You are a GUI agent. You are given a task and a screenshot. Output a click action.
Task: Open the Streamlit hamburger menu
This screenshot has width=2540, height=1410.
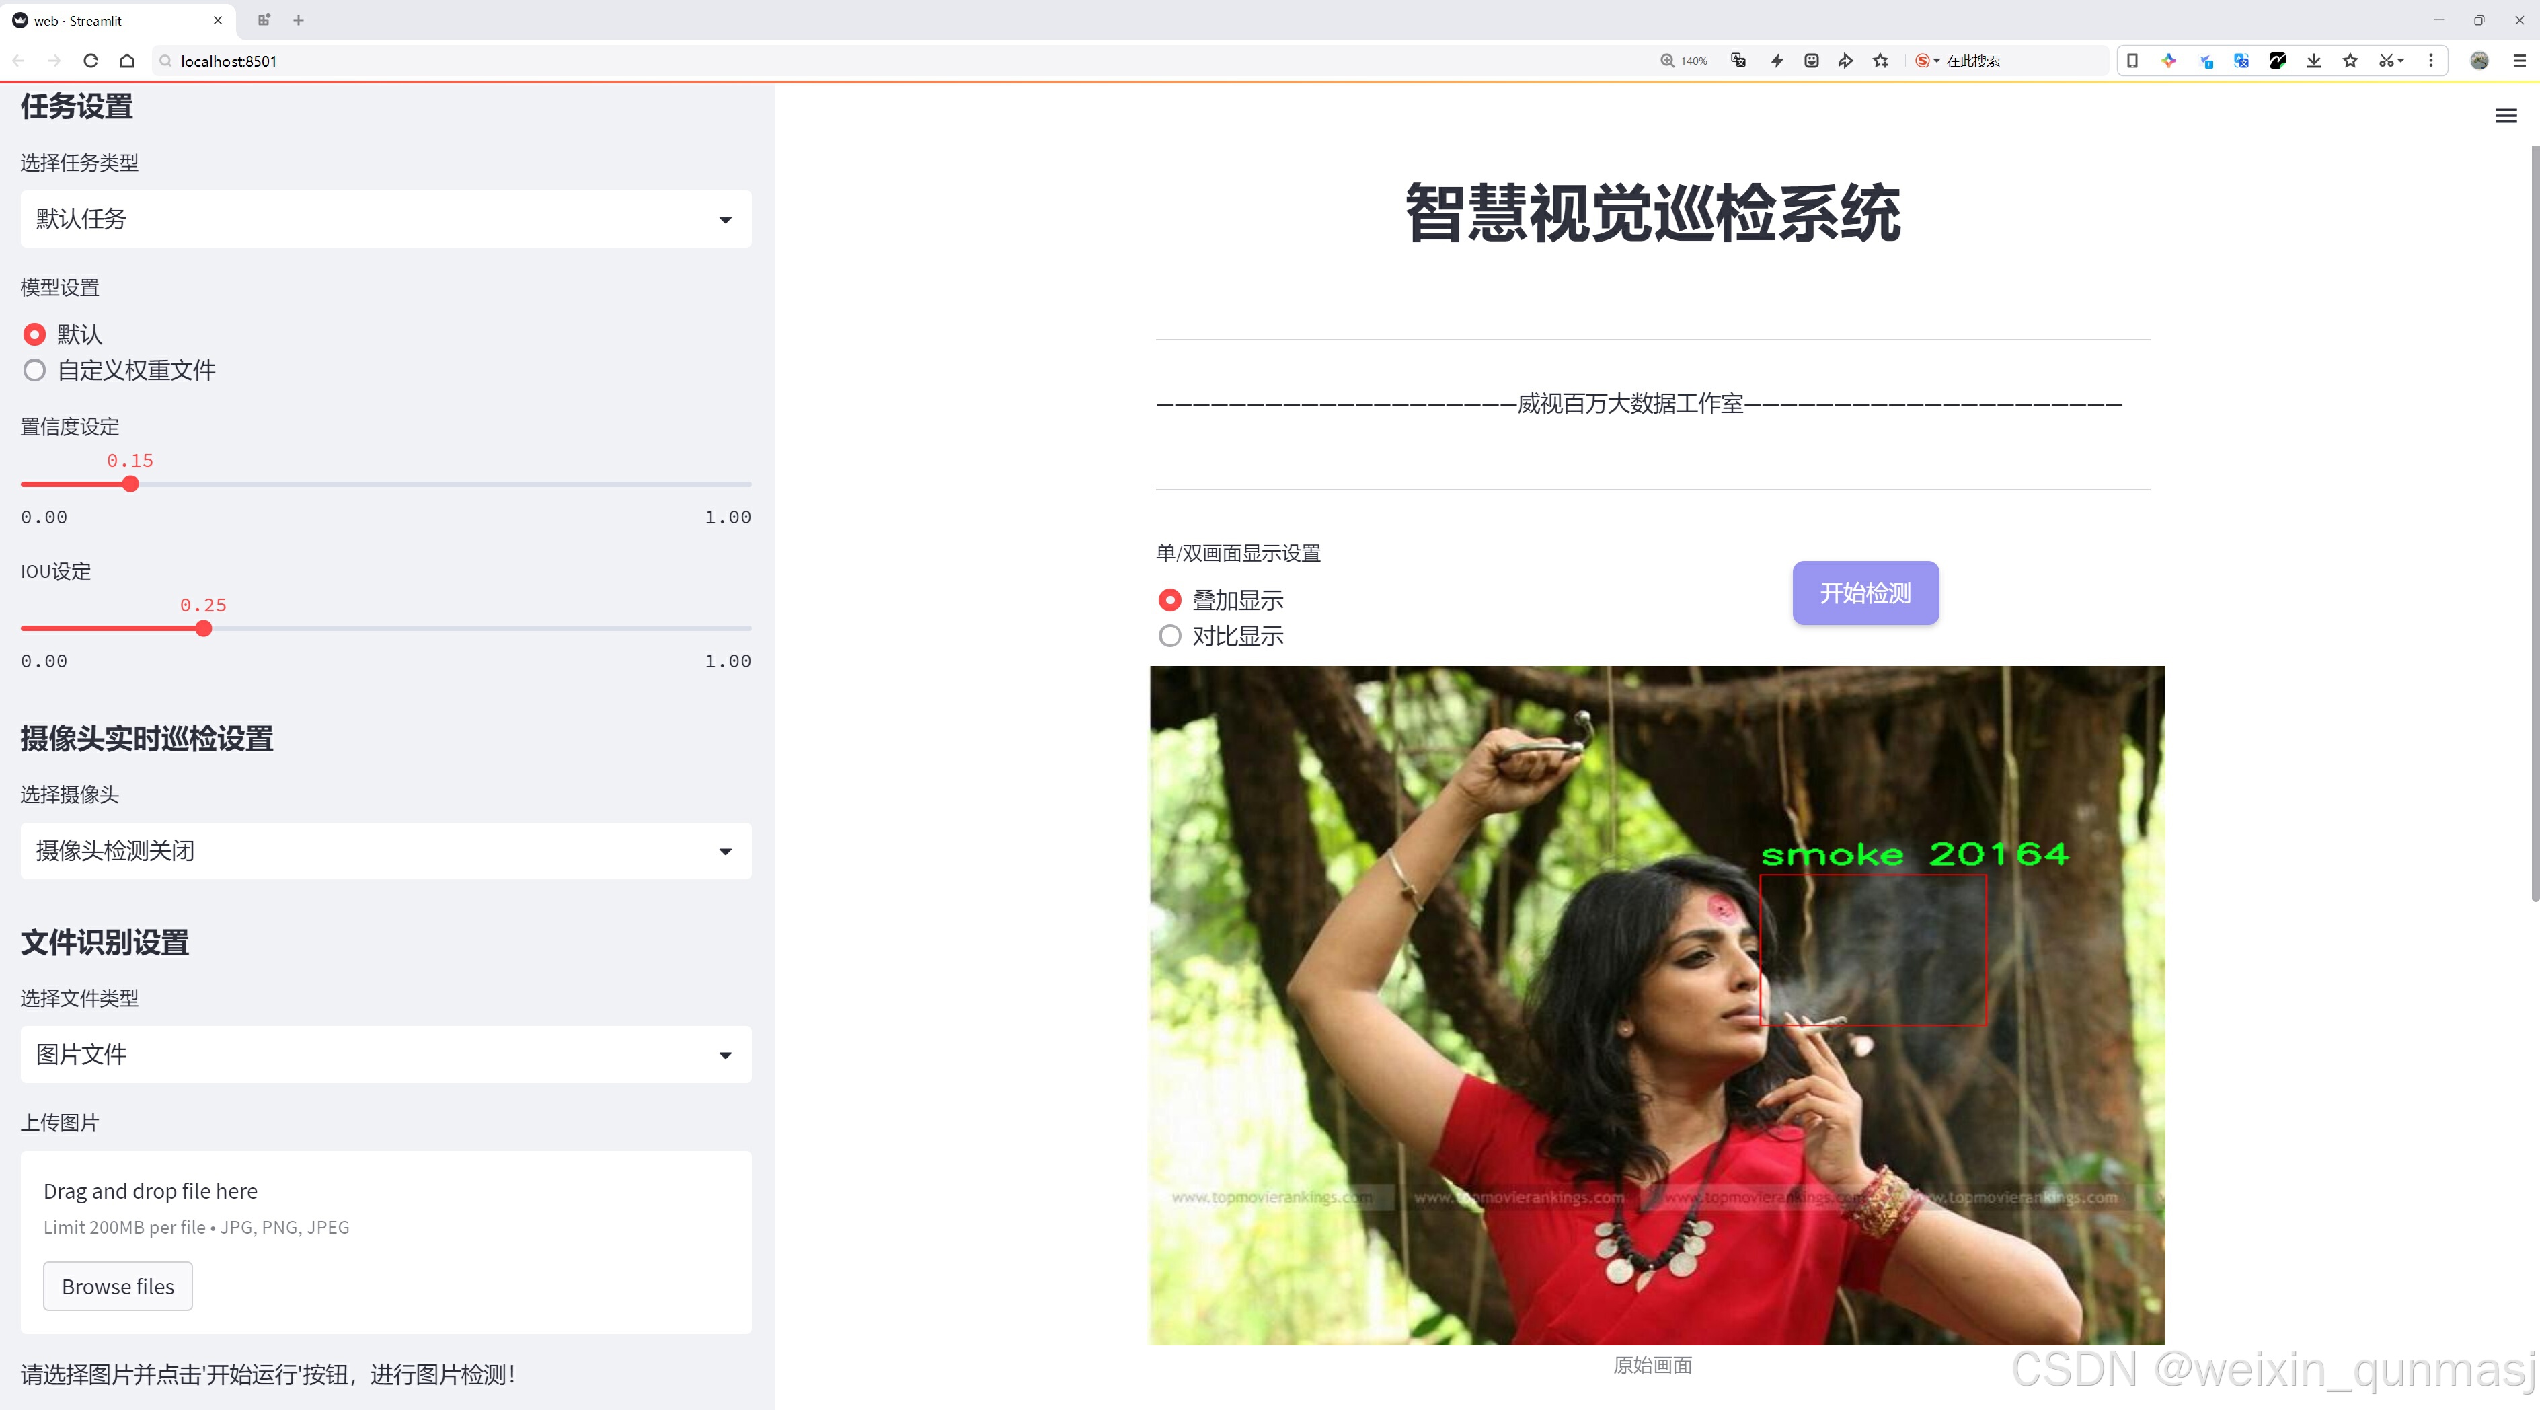point(2506,116)
